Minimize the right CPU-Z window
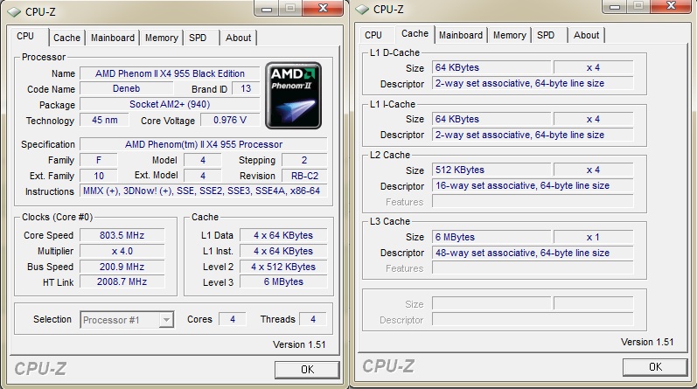 click(615, 6)
